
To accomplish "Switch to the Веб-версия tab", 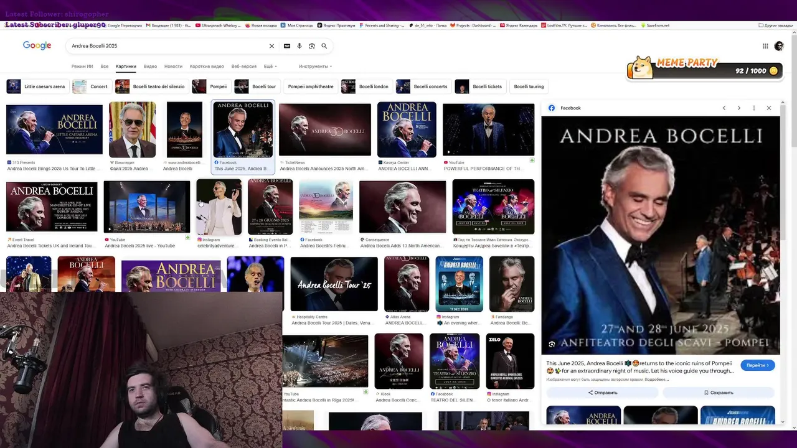I will (x=244, y=67).
